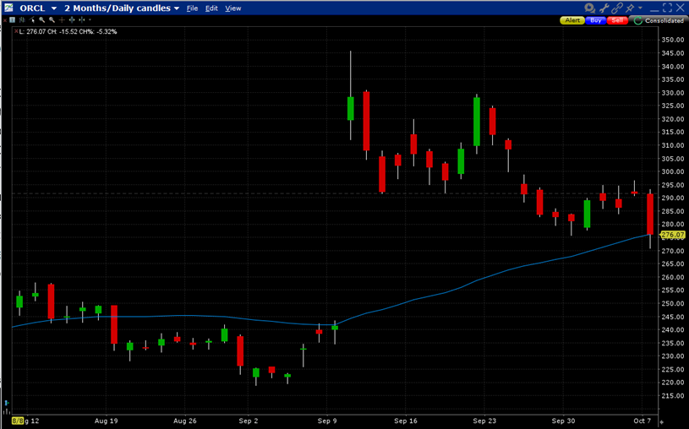Click the Aug 19 date axis label

[106, 421]
